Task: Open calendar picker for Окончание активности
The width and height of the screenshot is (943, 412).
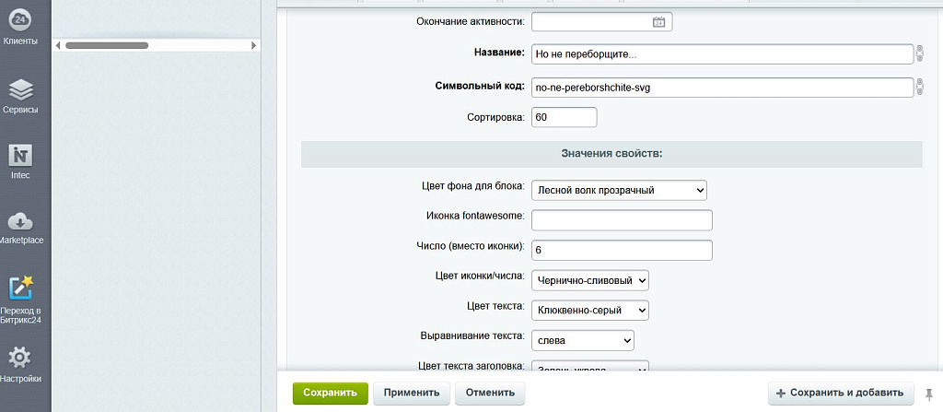Action: (x=658, y=22)
